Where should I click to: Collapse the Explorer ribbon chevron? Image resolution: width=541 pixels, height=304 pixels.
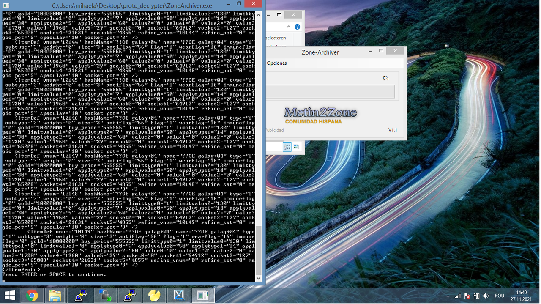pyautogui.click(x=289, y=27)
